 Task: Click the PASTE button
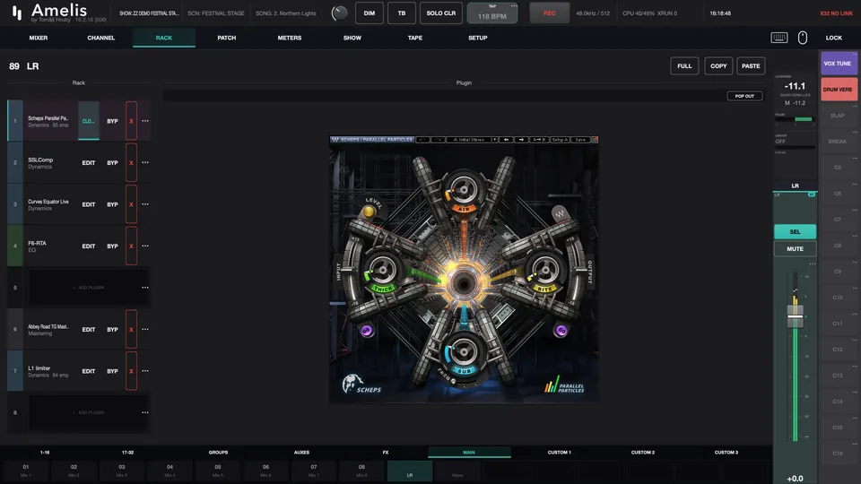[751, 65]
